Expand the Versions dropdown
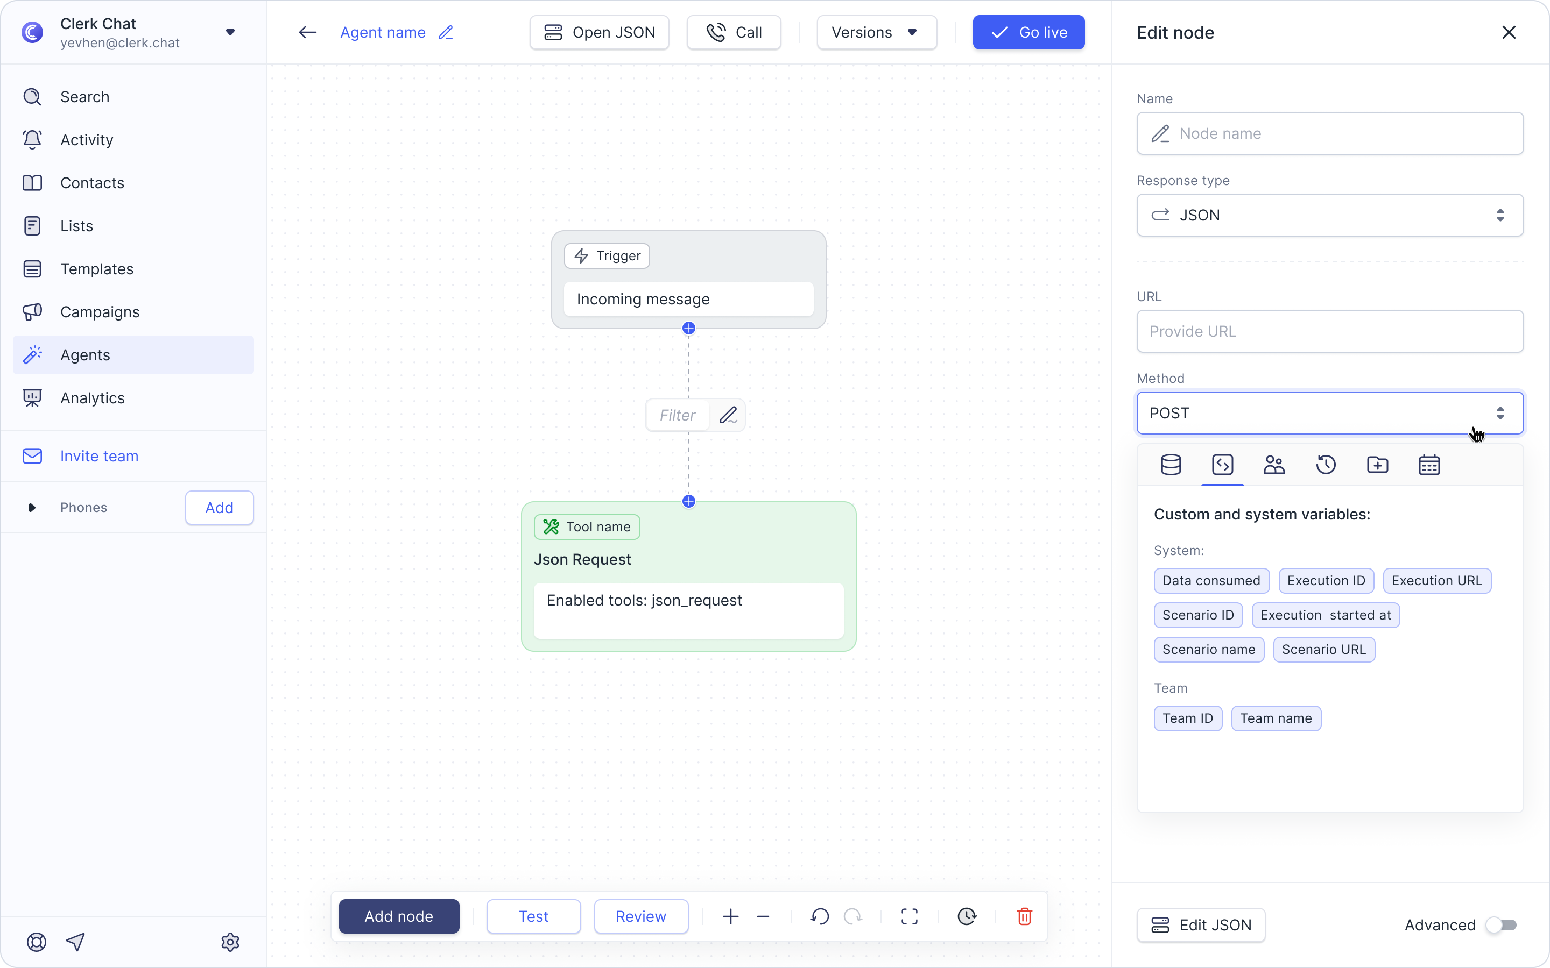 tap(876, 33)
